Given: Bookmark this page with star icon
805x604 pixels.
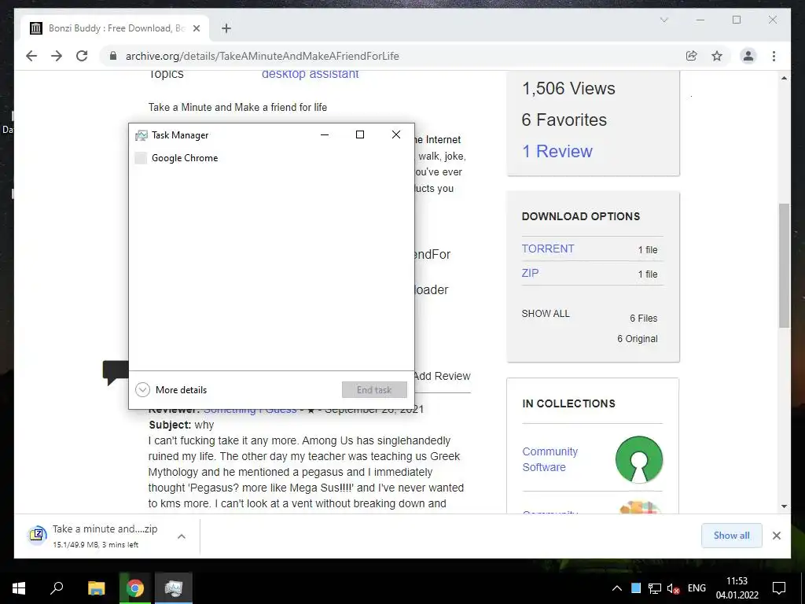Looking at the screenshot, I should [x=717, y=56].
